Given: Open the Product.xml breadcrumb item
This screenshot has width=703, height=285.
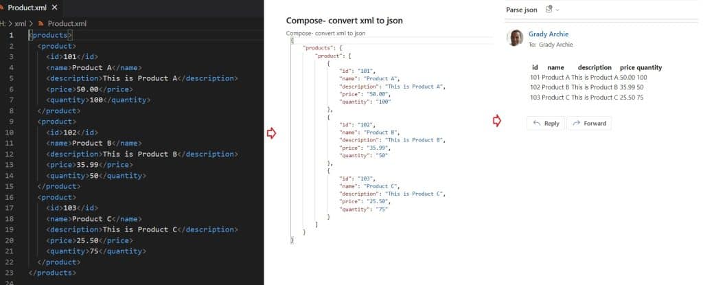Looking at the screenshot, I should click(x=66, y=23).
